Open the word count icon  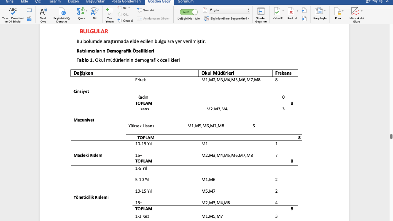click(x=29, y=18)
